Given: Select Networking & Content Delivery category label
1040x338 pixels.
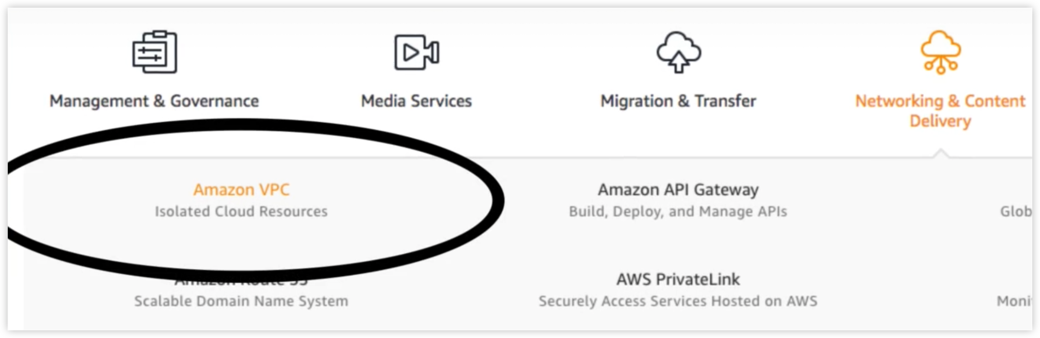Looking at the screenshot, I should coord(940,111).
